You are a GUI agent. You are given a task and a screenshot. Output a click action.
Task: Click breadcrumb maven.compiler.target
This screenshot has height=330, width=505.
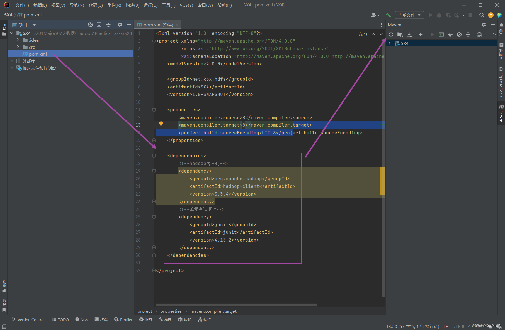click(213, 311)
